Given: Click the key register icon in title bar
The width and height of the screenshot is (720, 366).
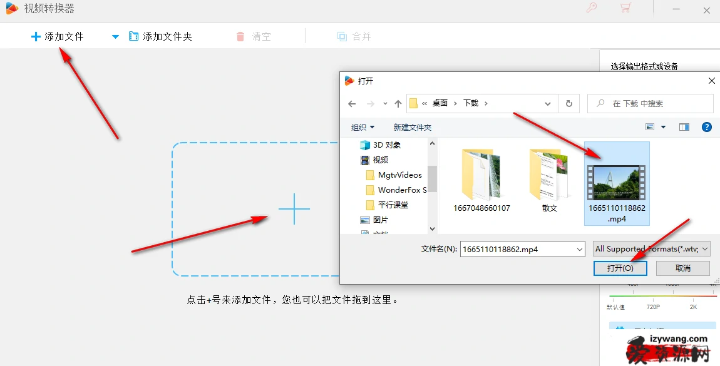Looking at the screenshot, I should click(x=591, y=8).
